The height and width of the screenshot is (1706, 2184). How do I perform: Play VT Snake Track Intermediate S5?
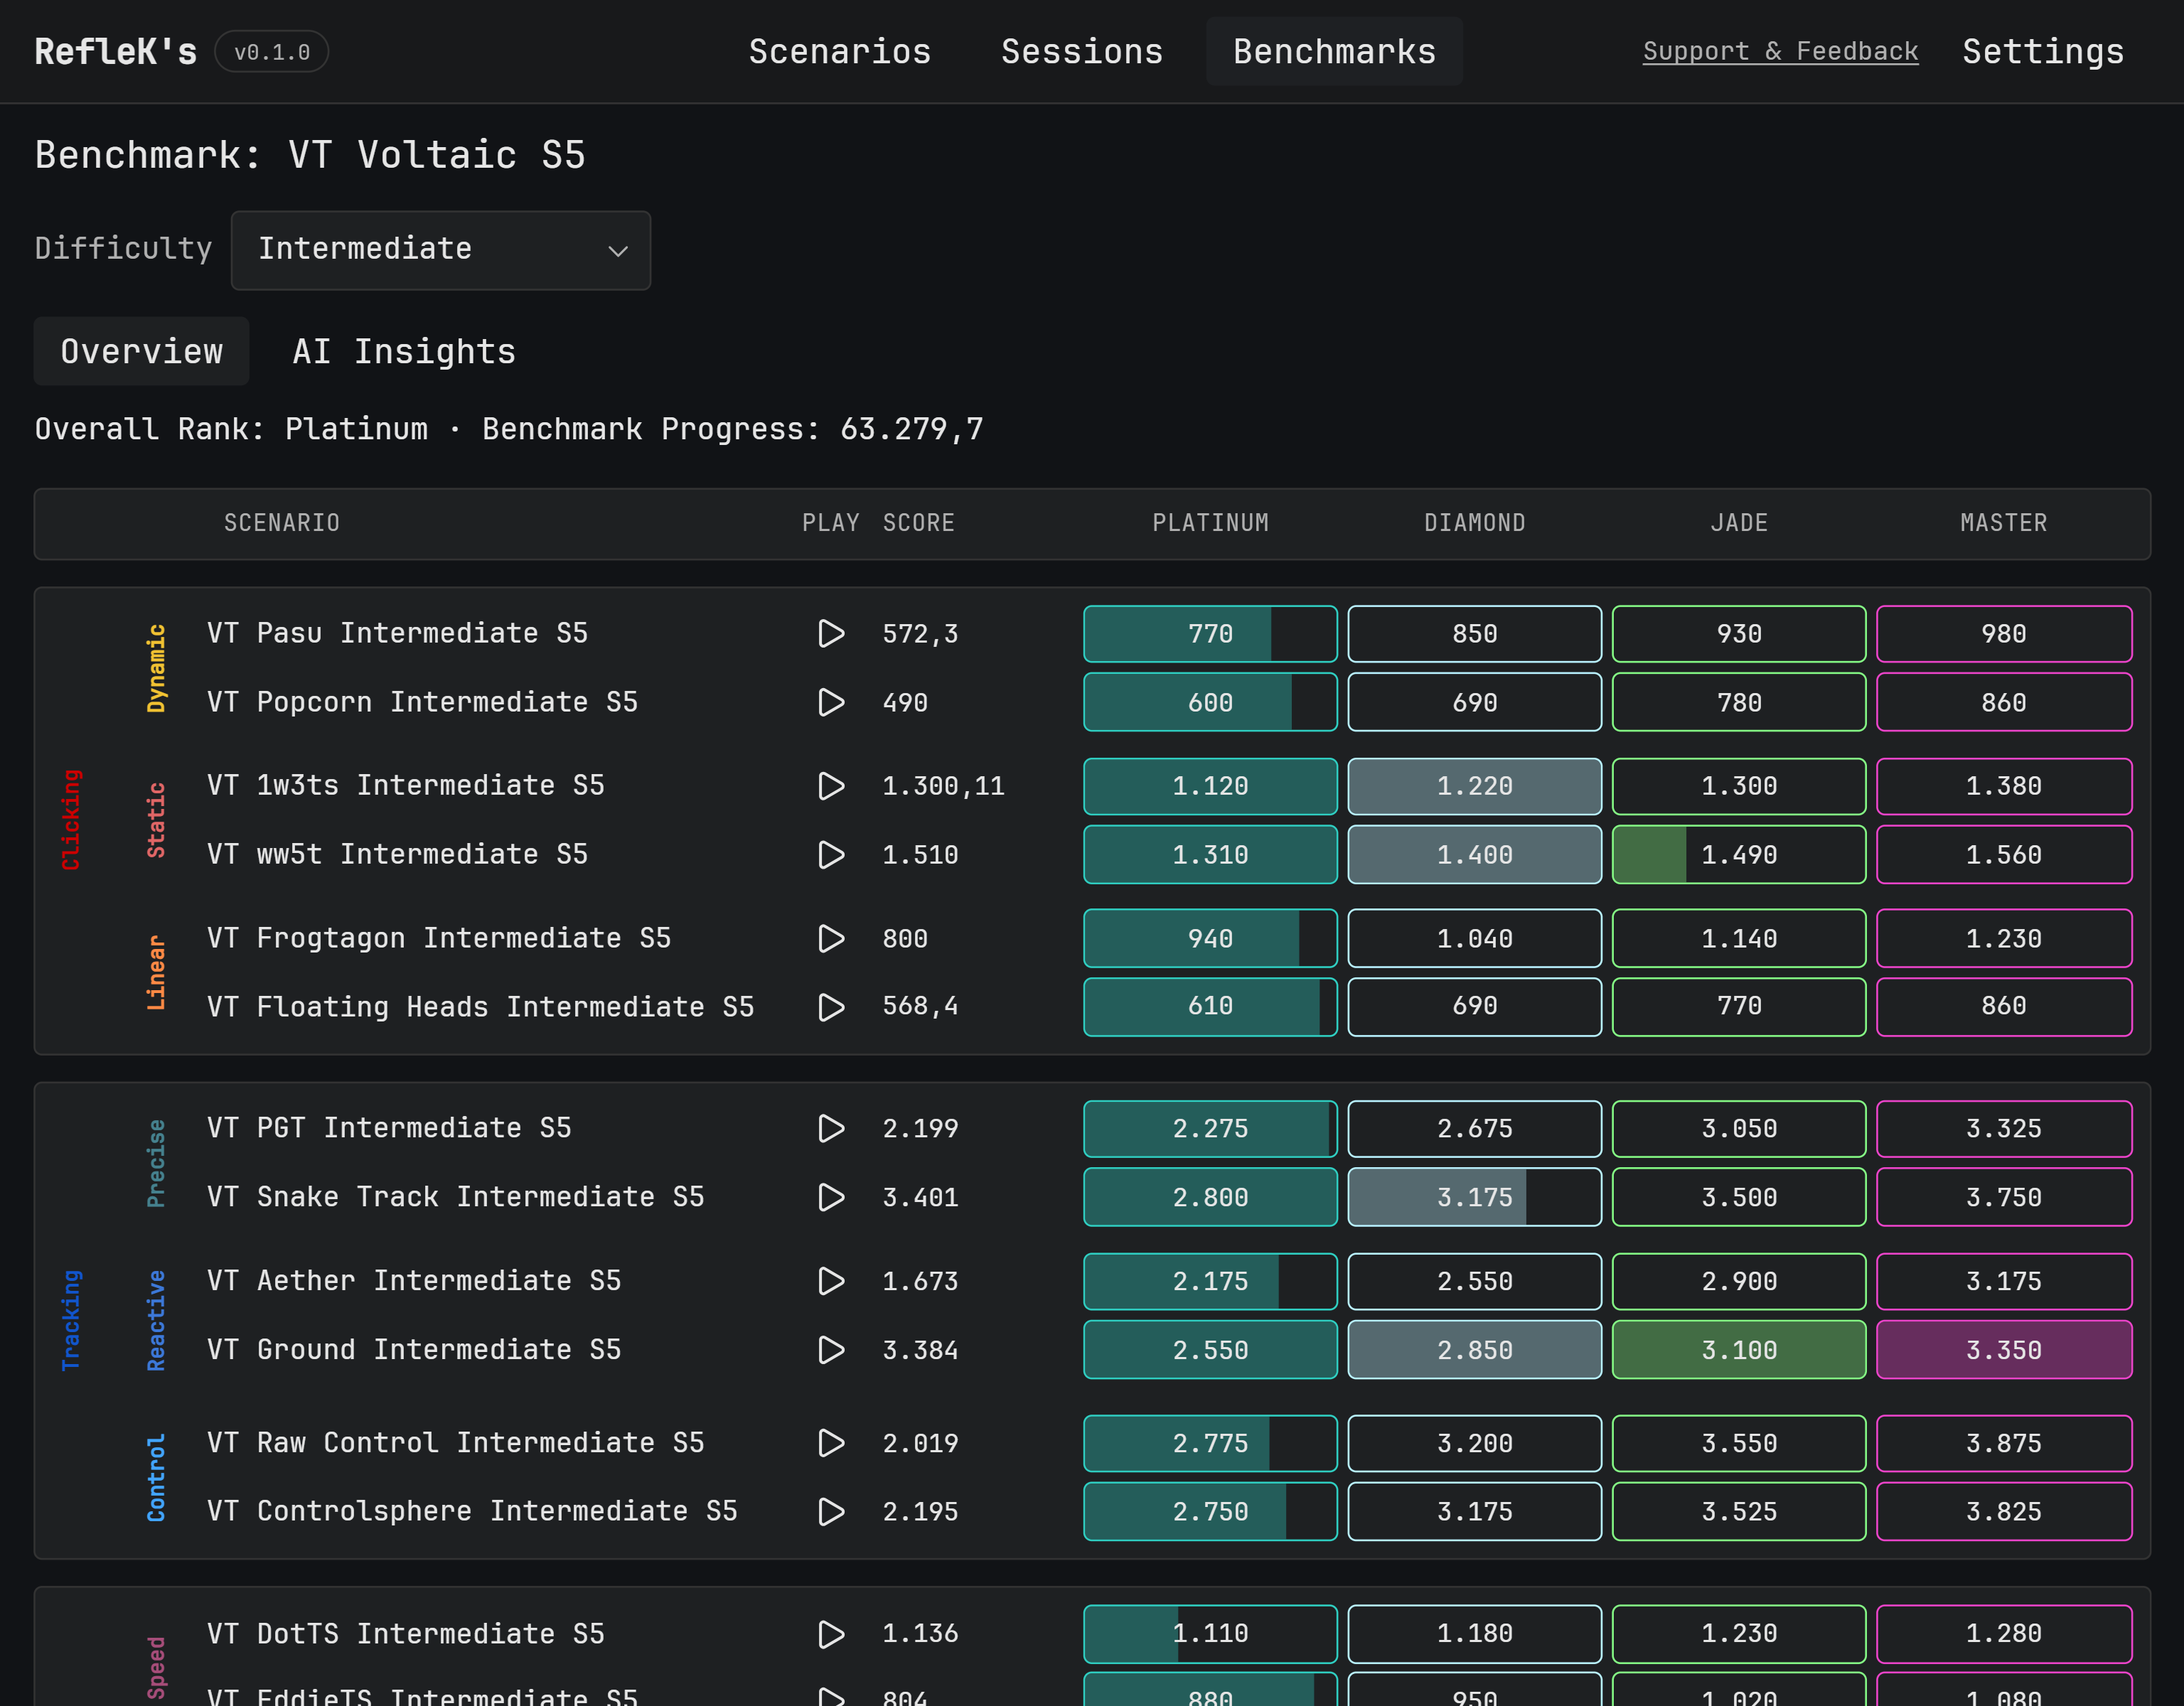pos(831,1197)
